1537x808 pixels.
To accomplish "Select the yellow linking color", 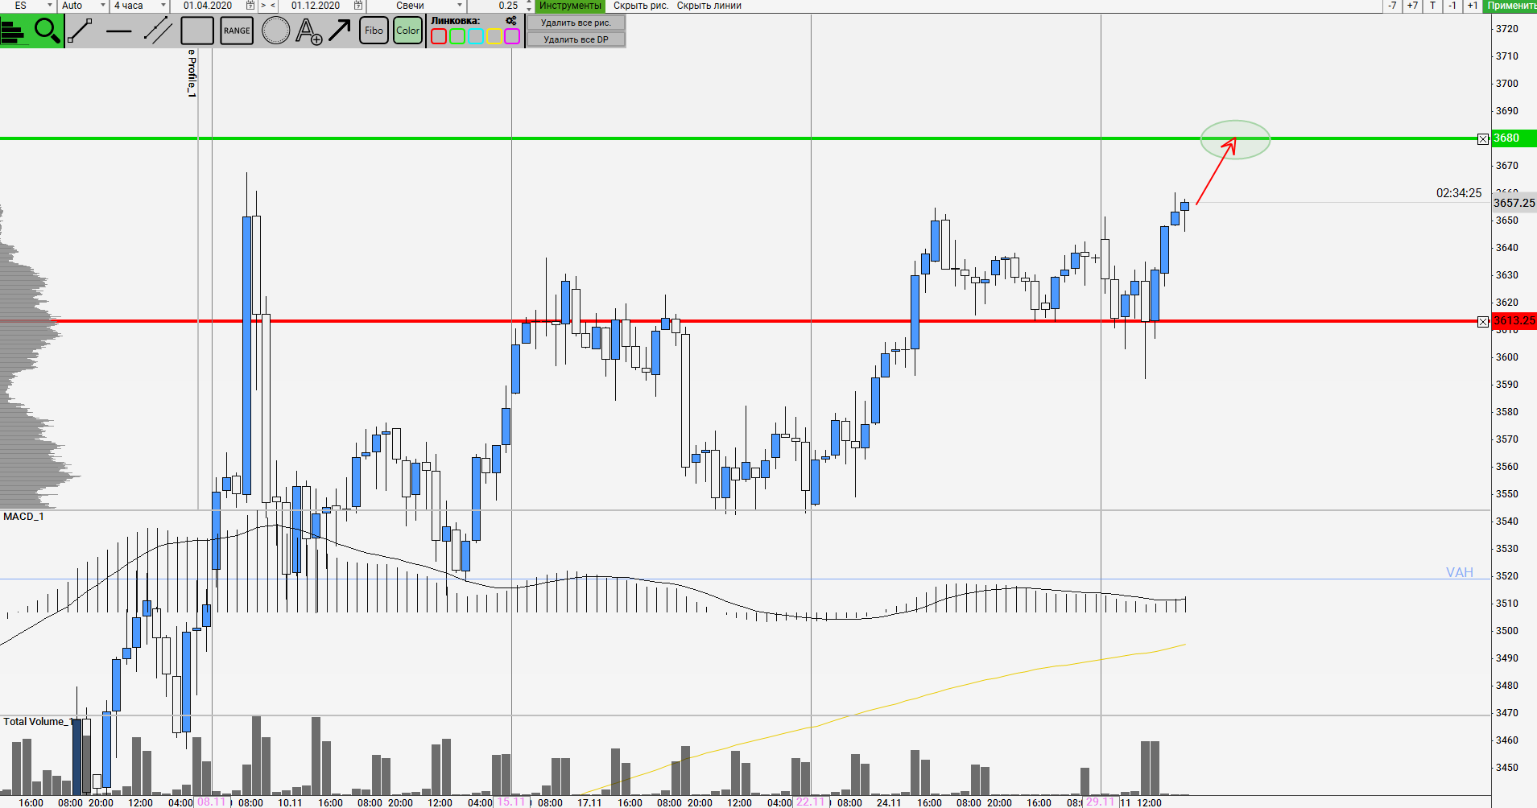I will point(494,36).
